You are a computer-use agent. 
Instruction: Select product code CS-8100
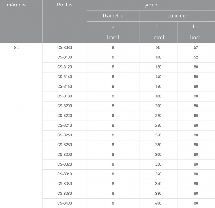[x=64, y=57]
